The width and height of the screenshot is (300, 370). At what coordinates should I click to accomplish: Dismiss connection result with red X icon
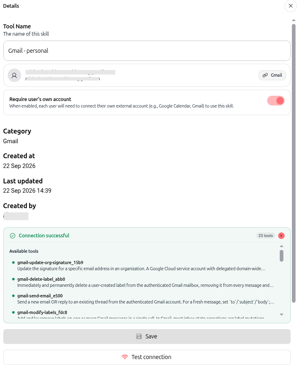281,235
